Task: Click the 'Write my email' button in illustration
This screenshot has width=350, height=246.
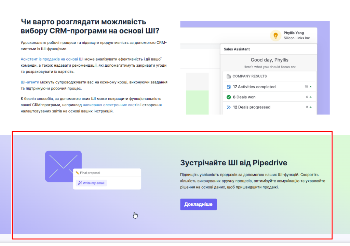Action: [91, 183]
